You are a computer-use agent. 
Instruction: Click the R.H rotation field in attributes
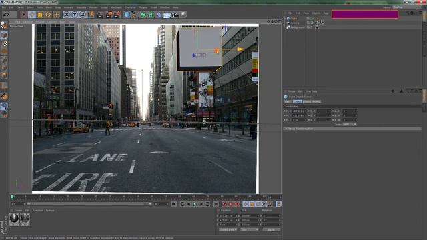pyautogui.click(x=349, y=111)
